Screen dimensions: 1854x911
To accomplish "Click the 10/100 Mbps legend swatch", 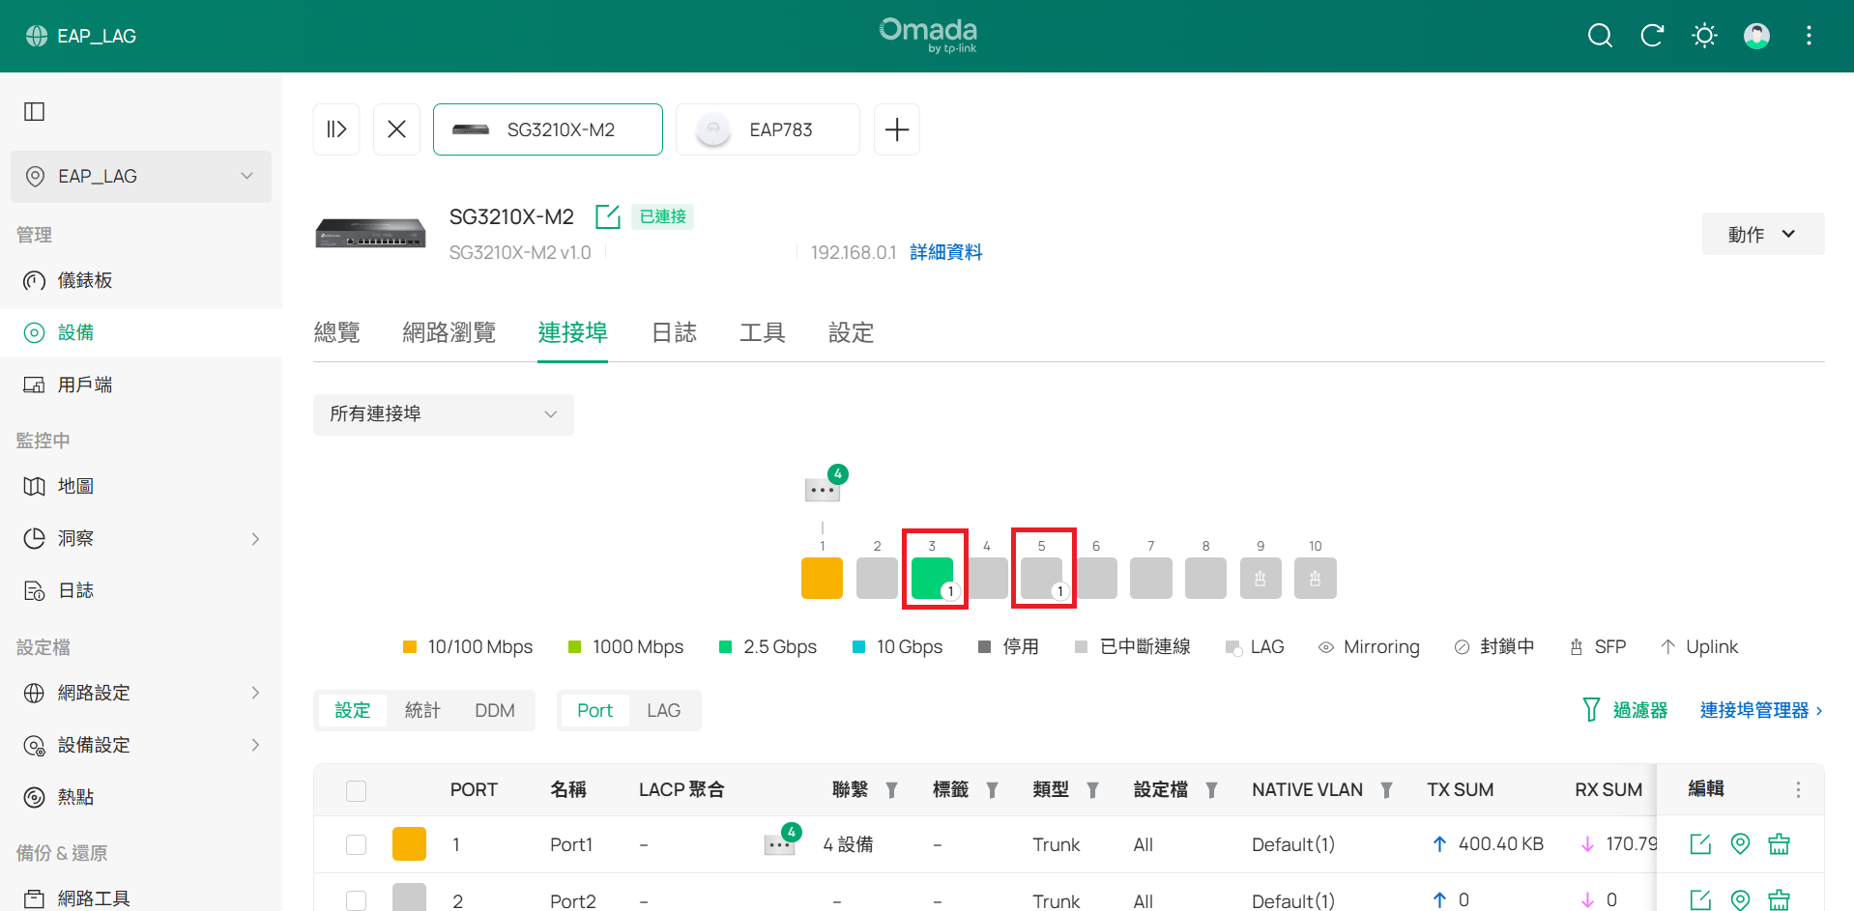I will click(x=410, y=647).
